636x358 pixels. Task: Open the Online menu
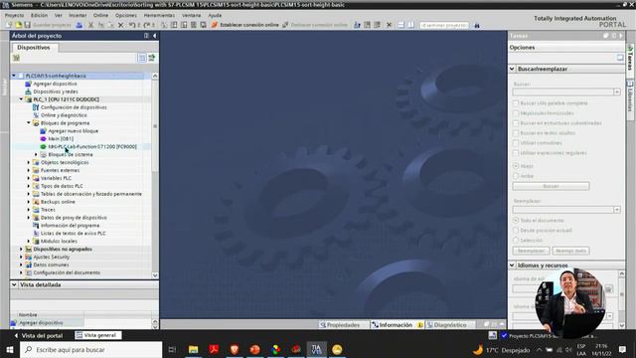pyautogui.click(x=100, y=16)
